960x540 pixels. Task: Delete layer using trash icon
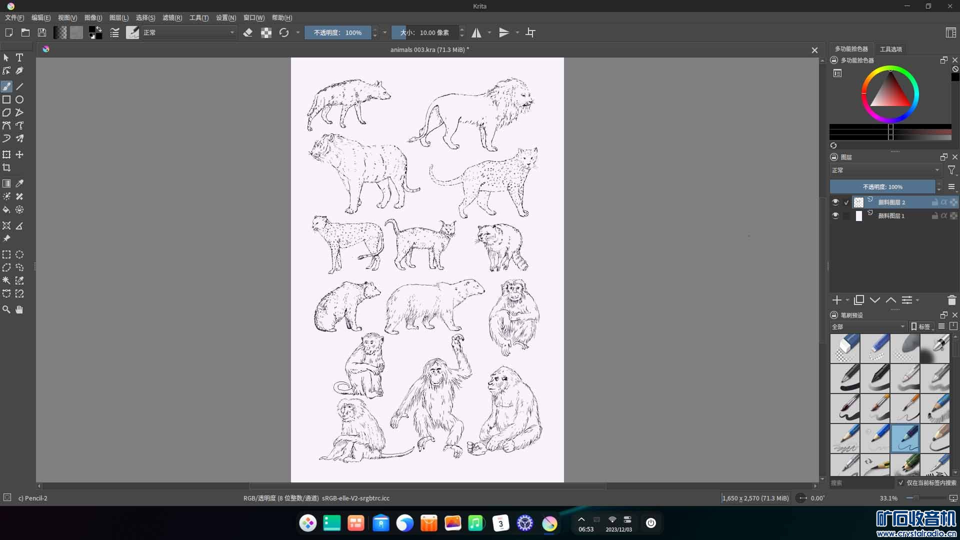pyautogui.click(x=951, y=300)
